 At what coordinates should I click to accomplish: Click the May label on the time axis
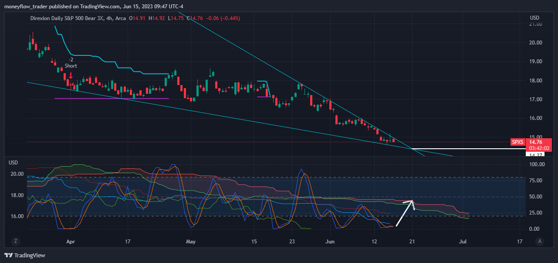click(x=190, y=241)
